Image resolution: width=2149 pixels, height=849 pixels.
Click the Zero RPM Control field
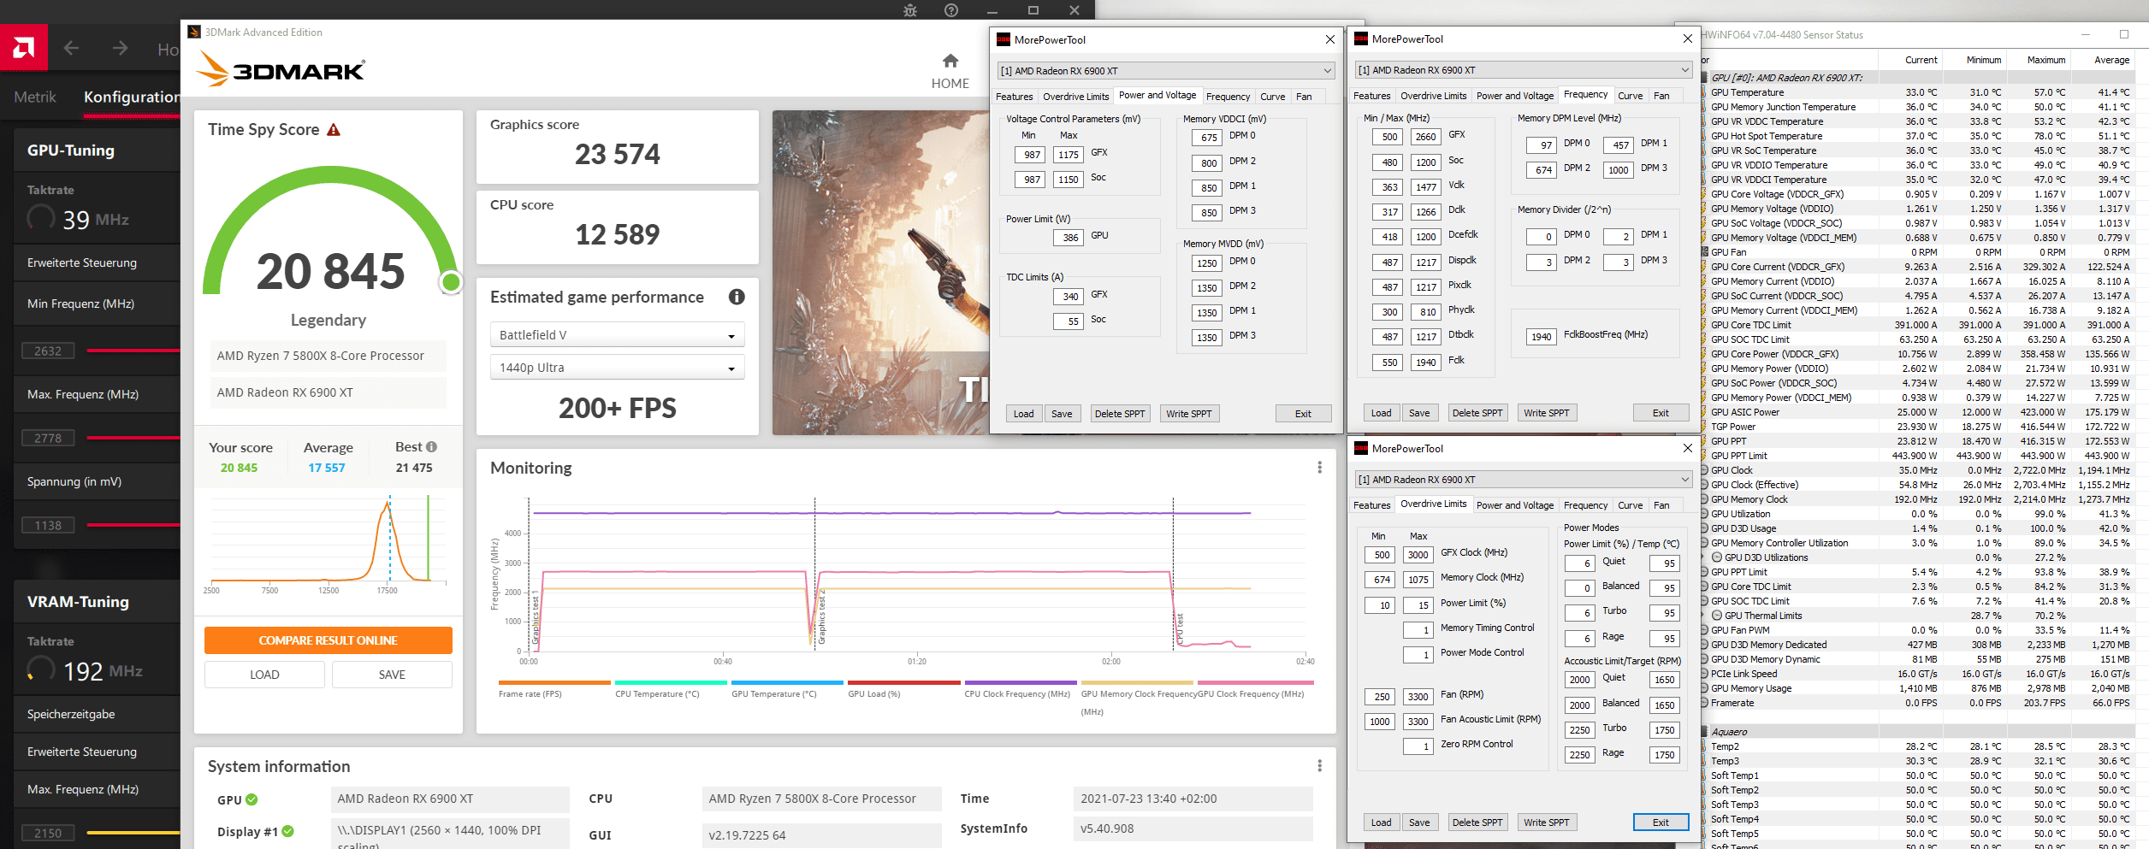(x=1418, y=746)
